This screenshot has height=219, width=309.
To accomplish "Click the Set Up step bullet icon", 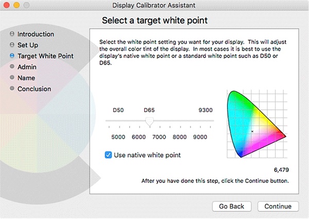I will pos(12,45).
